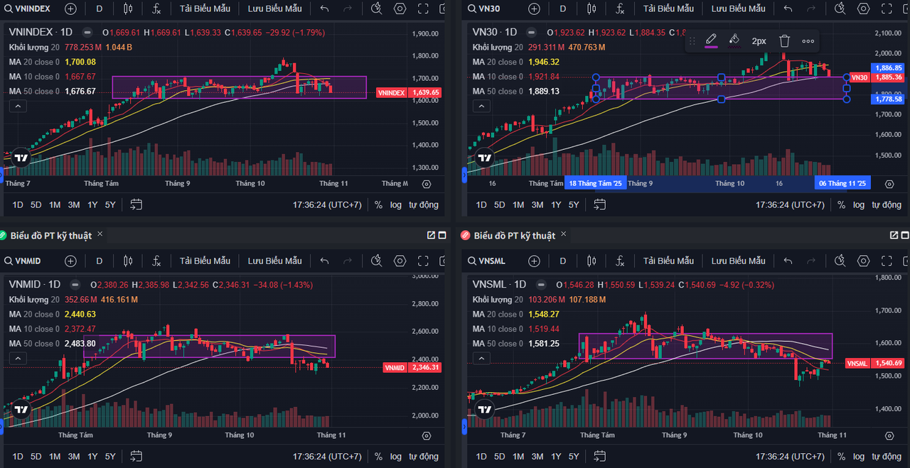Image resolution: width=910 pixels, height=468 pixels.
Task: Collapse the indicator legend in VN30 chart
Action: (x=481, y=106)
